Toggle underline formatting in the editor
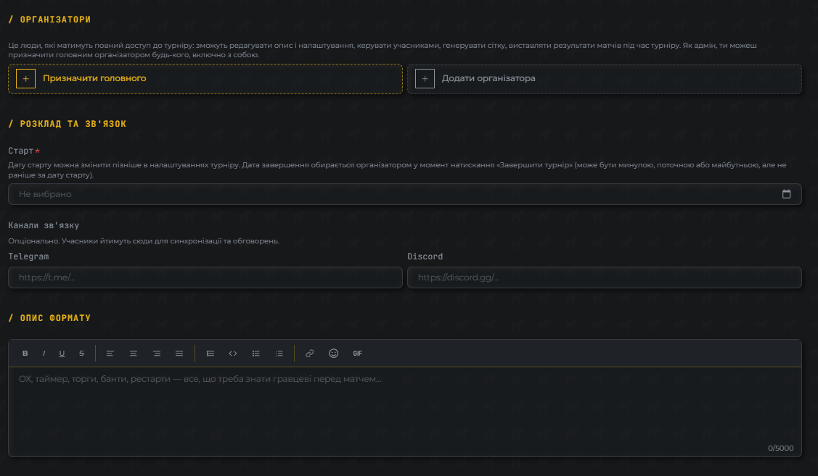The height and width of the screenshot is (476, 818). [62, 353]
